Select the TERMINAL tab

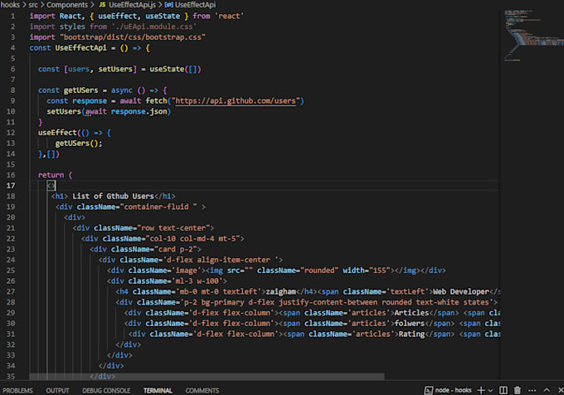point(158,391)
